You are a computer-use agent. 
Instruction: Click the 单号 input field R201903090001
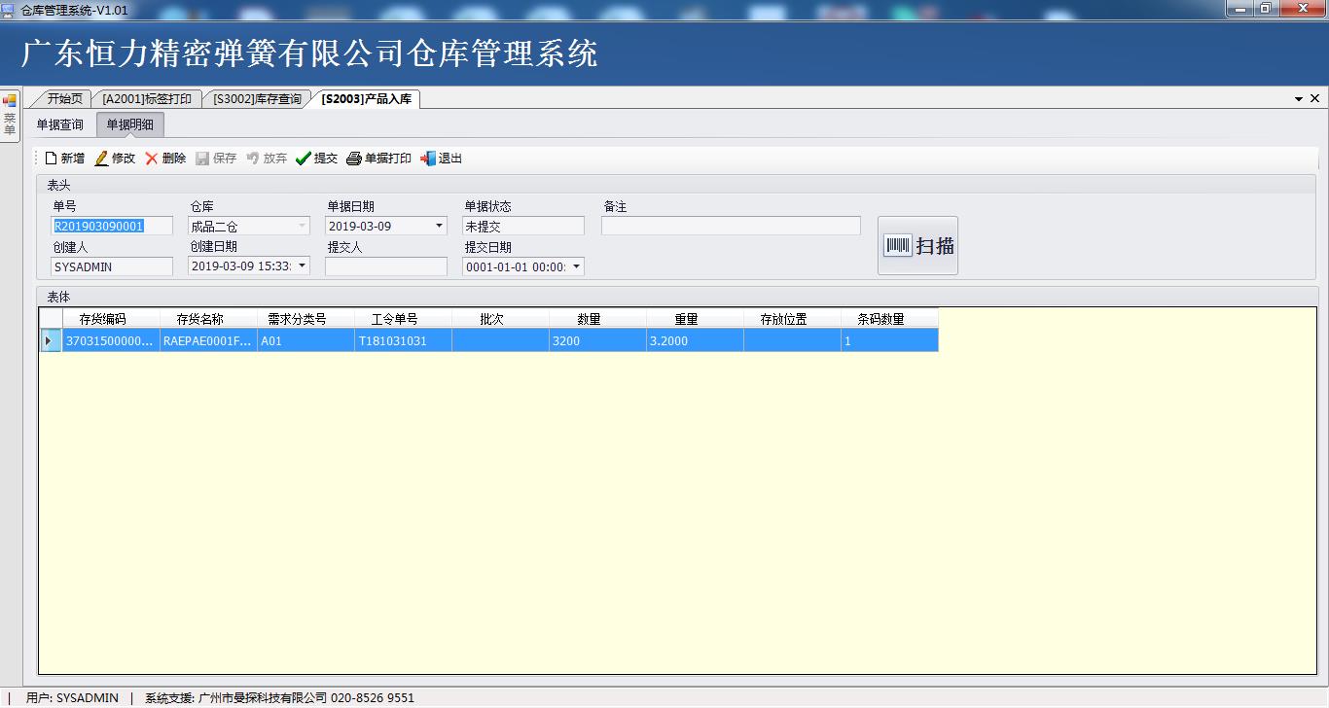pyautogui.click(x=112, y=226)
